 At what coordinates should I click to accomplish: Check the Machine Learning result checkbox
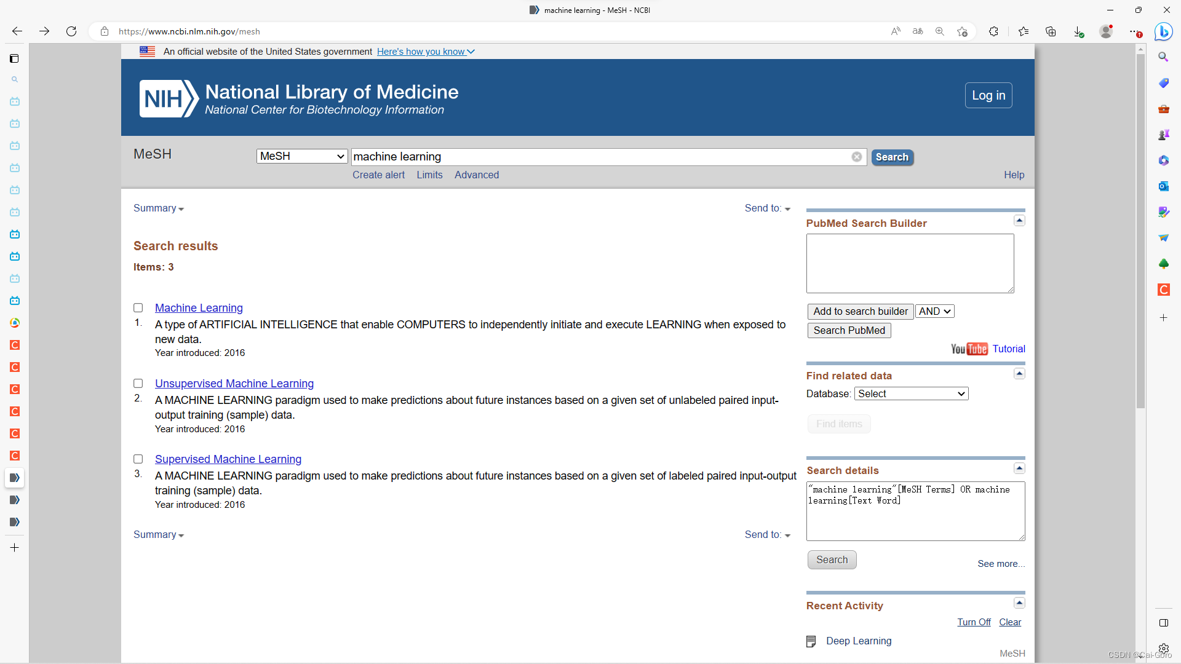pyautogui.click(x=138, y=308)
